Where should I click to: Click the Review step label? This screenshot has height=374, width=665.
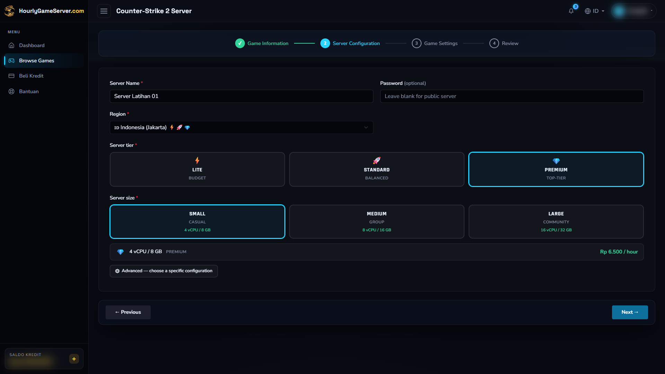point(510,43)
